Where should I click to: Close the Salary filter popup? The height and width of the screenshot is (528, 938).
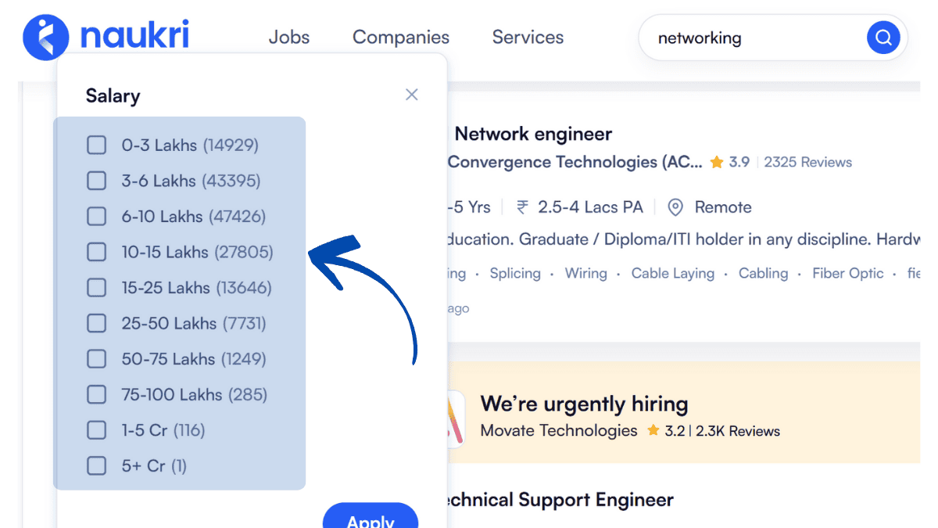pyautogui.click(x=412, y=95)
